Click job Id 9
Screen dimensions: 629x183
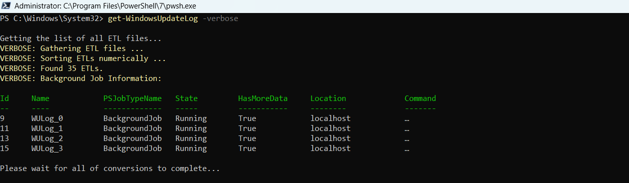click(2, 118)
